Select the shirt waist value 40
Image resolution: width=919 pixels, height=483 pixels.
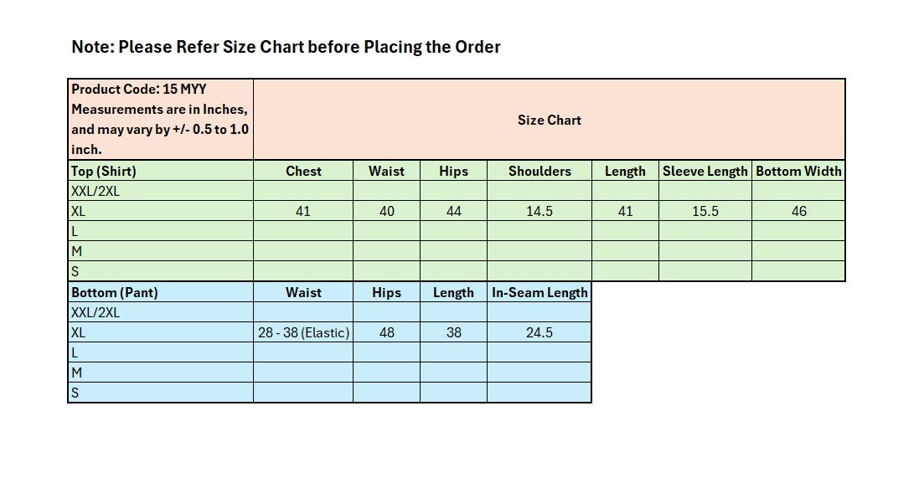tap(386, 211)
